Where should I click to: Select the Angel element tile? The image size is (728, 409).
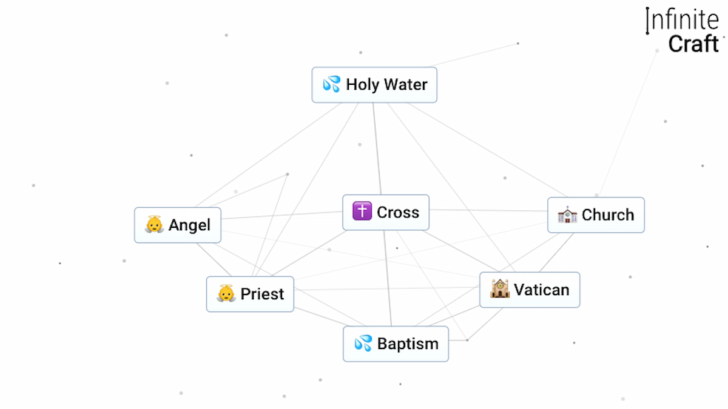click(178, 225)
